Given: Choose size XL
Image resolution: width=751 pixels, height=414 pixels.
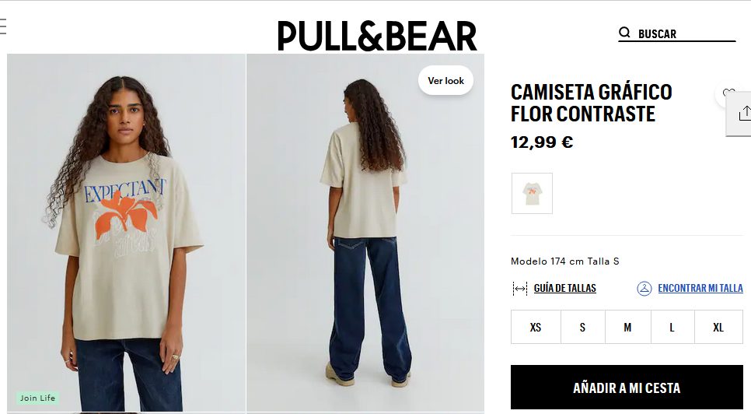Looking at the screenshot, I should [x=718, y=327].
